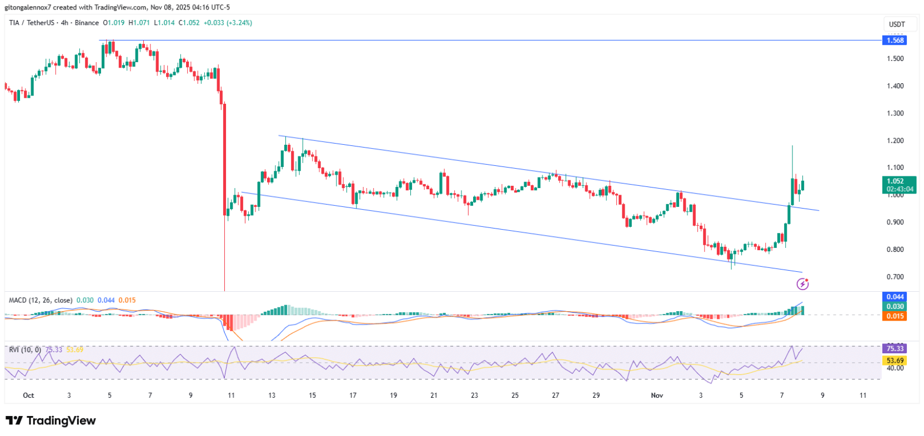Click the blue 0.044 MACD value label
Viewport: 924px width, 436px height.
tap(895, 297)
